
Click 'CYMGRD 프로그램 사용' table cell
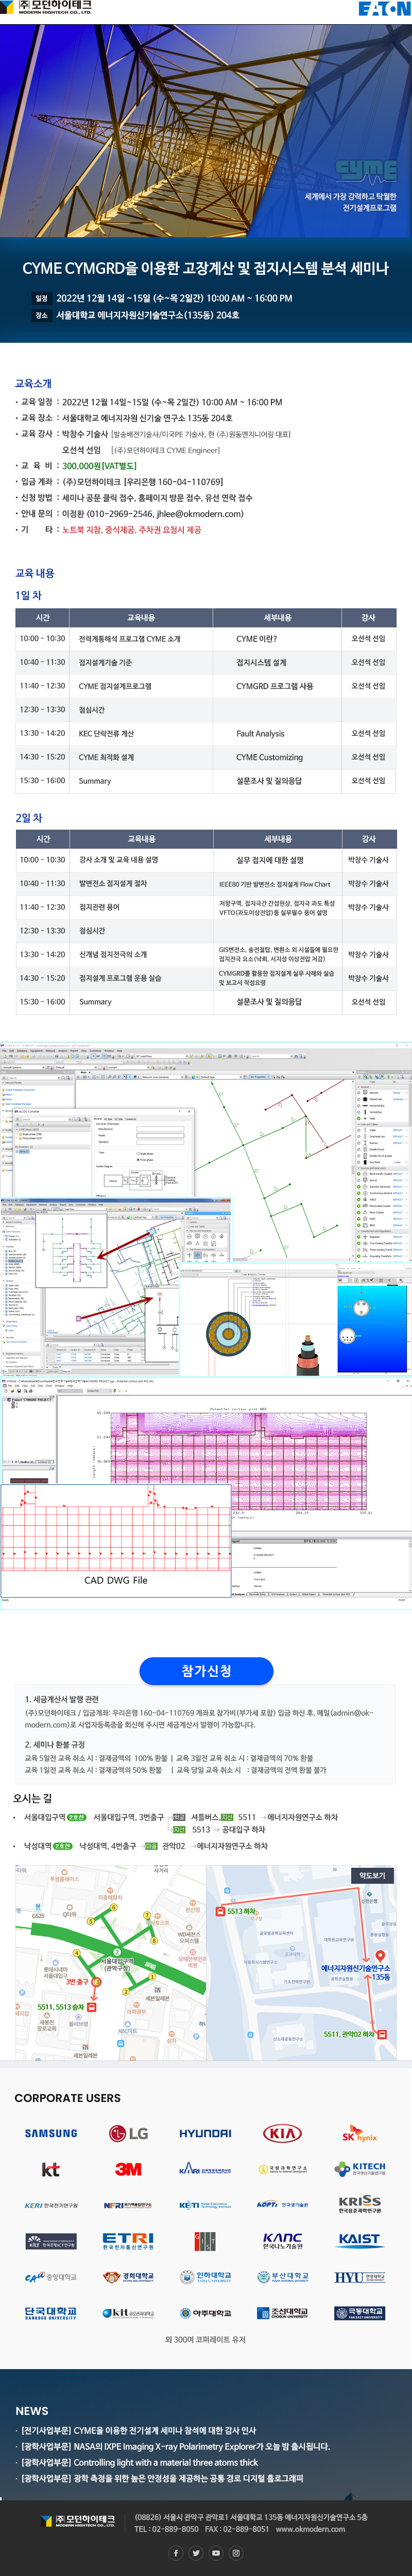pyautogui.click(x=274, y=686)
